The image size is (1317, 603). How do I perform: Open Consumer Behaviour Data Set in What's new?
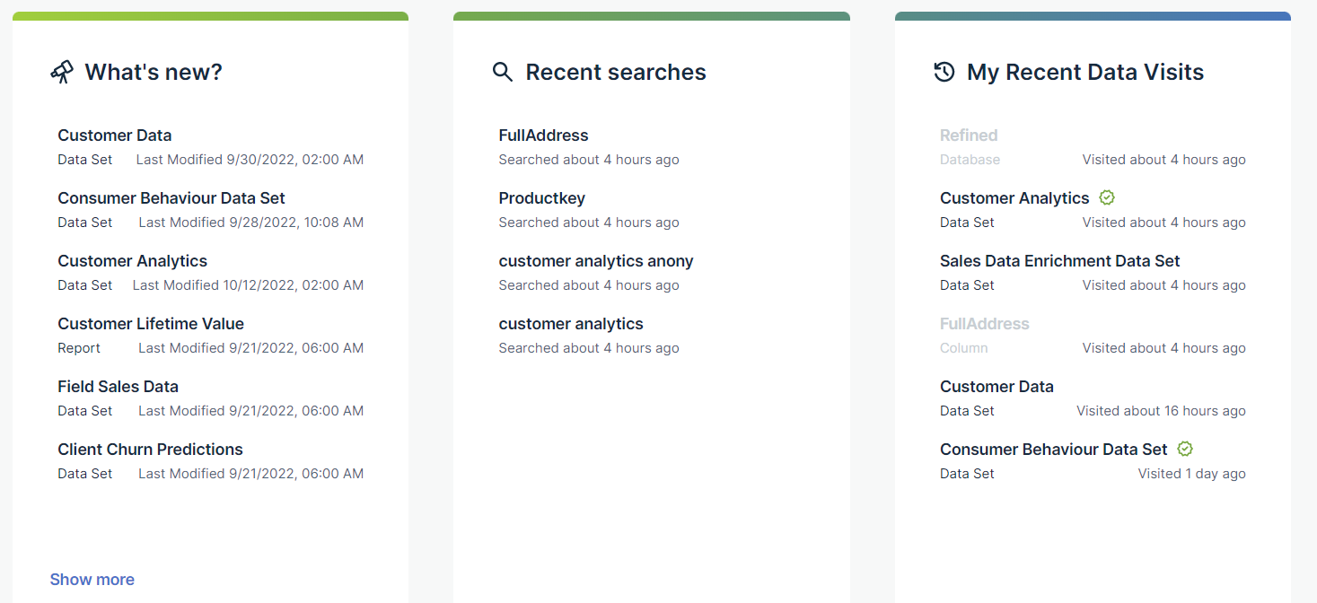click(171, 198)
